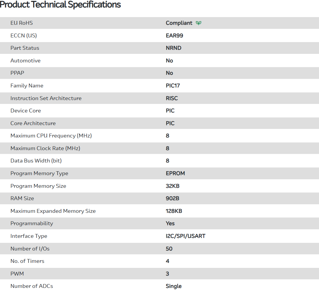This screenshot has width=319, height=292.
Task: Select the Automotive row label
Action: click(26, 61)
